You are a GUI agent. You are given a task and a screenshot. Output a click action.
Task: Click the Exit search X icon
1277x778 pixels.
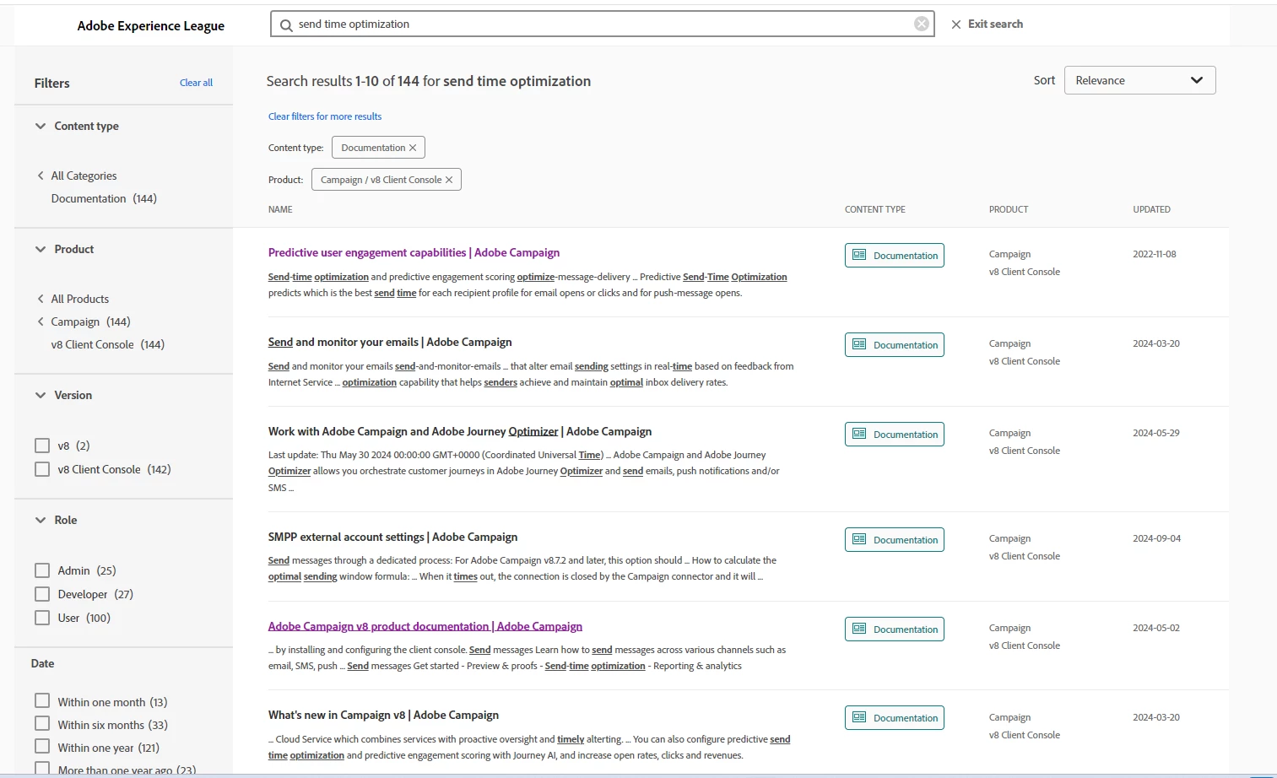point(956,24)
